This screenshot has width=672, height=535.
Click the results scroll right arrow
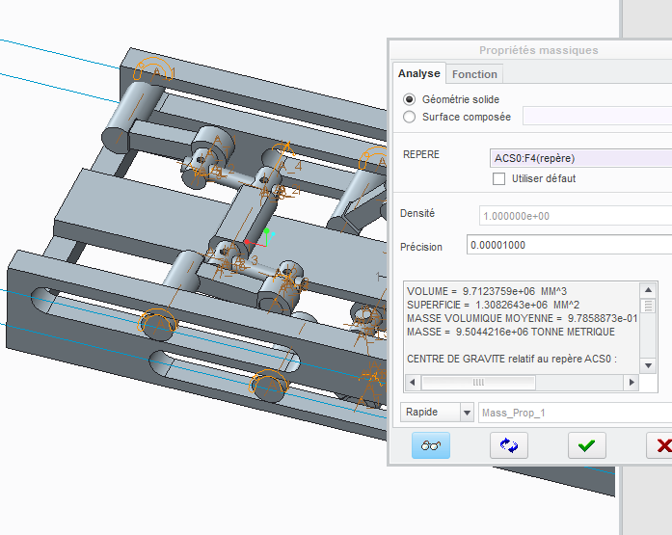coord(632,383)
